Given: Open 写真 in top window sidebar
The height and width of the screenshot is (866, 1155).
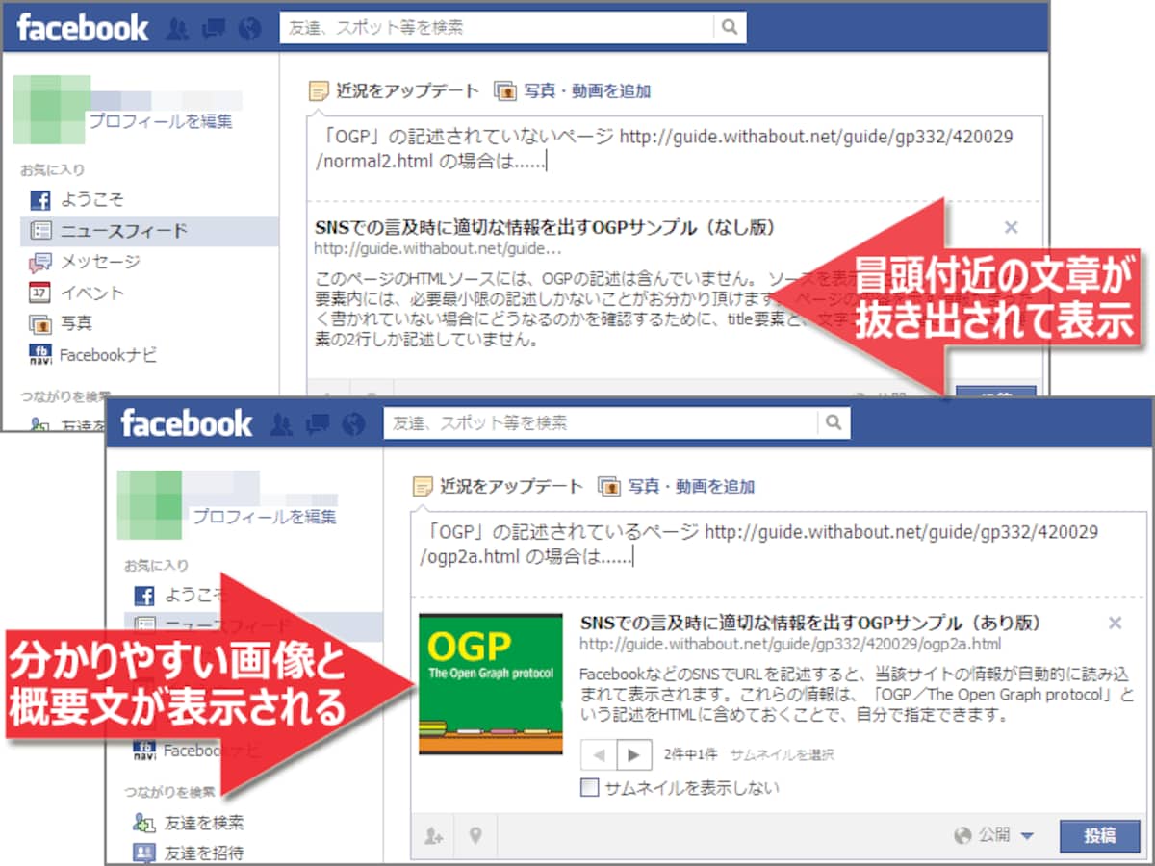Looking at the screenshot, I should 76,323.
